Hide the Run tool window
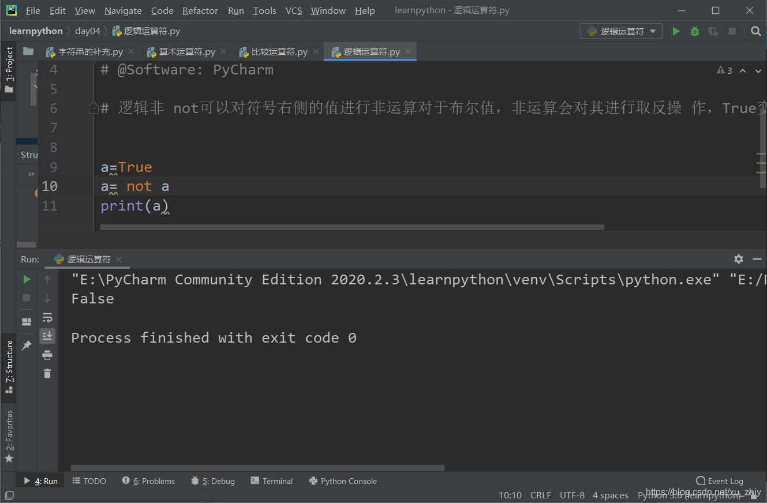Viewport: 767px width, 503px height. pyautogui.click(x=757, y=259)
